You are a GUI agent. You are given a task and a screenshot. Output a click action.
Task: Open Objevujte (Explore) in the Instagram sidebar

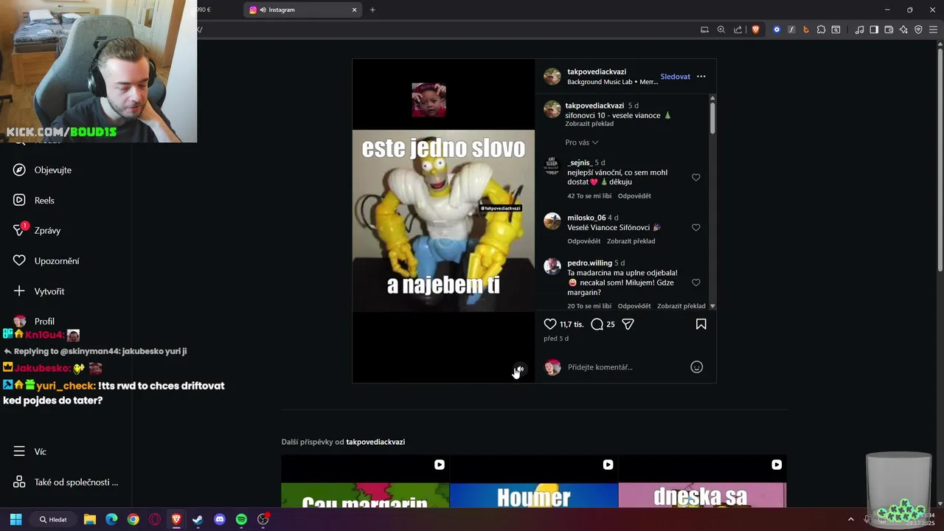tap(42, 170)
